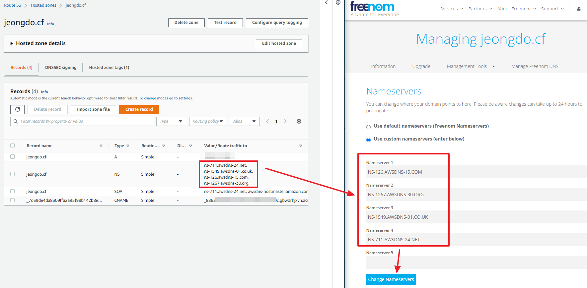587x288 pixels.
Task: Click Import zone file button
Action: pos(94,109)
